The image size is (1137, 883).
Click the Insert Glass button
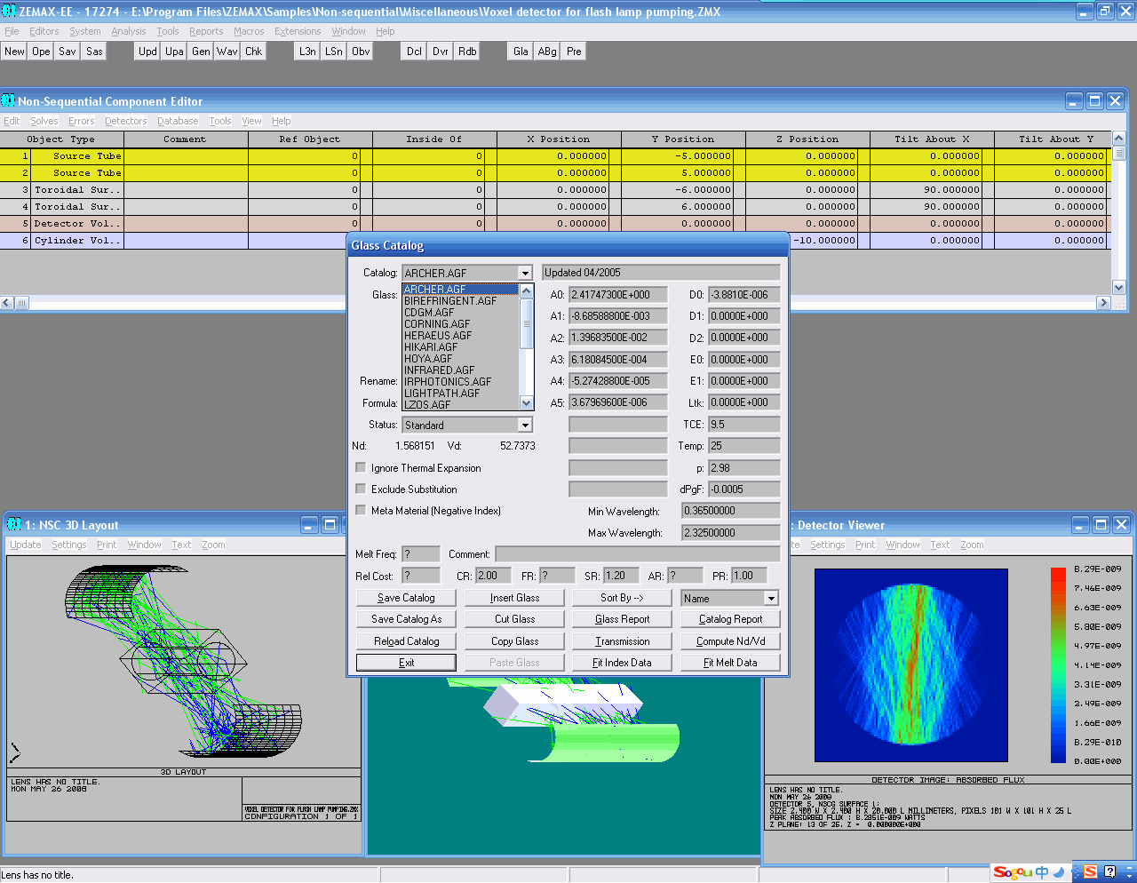click(x=514, y=598)
